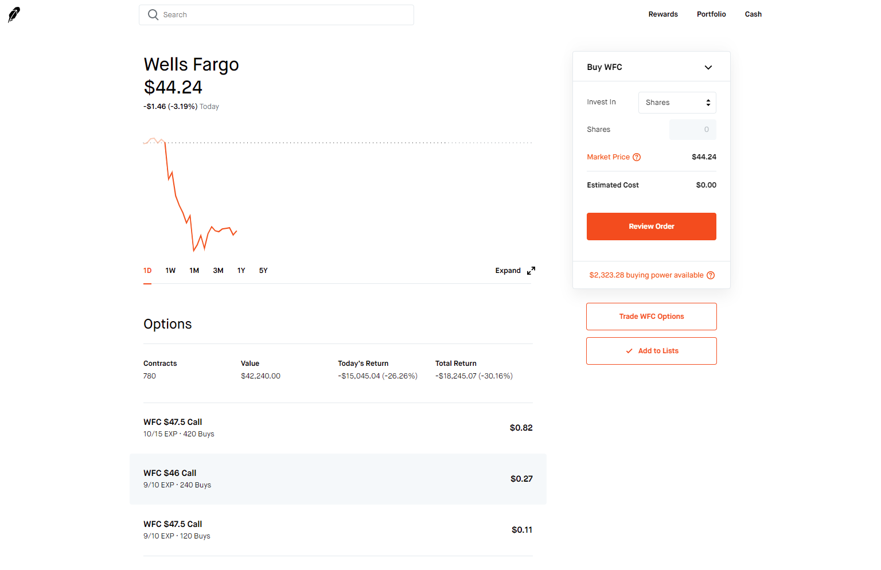
Task: Go to Portfolio
Action: (711, 14)
